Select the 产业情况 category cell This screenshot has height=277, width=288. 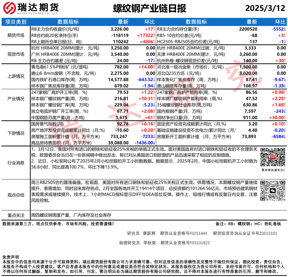[x=16, y=99]
